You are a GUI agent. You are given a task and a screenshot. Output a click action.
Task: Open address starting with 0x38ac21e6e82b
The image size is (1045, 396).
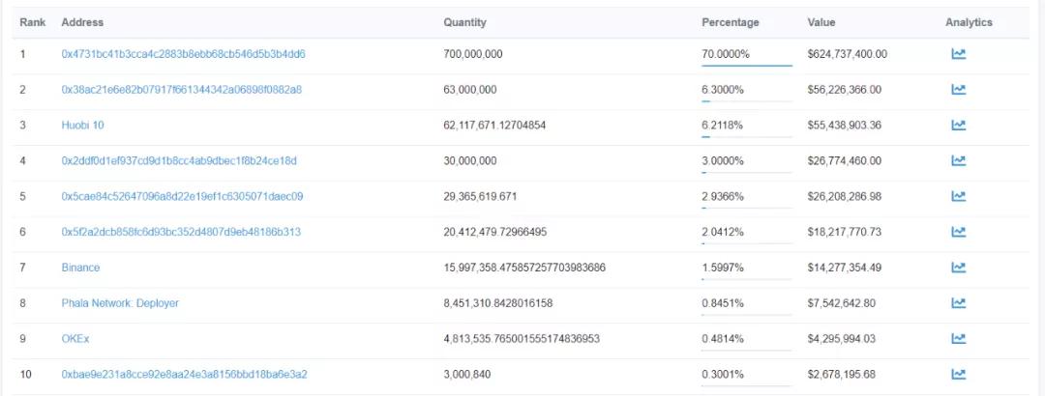pyautogui.click(x=181, y=90)
